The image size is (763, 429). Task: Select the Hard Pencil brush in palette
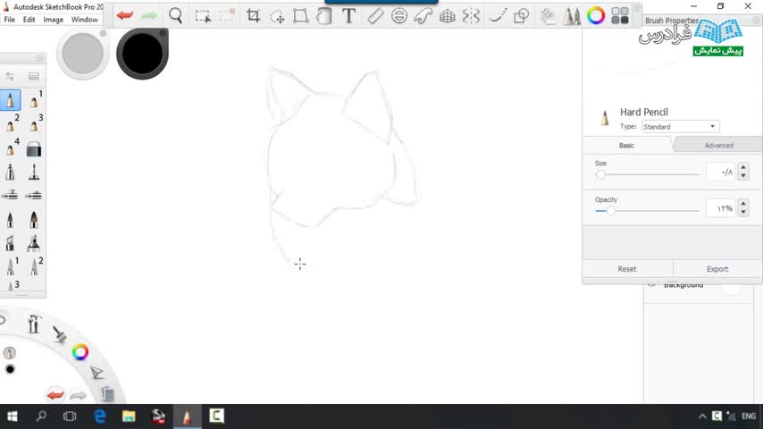tap(10, 100)
